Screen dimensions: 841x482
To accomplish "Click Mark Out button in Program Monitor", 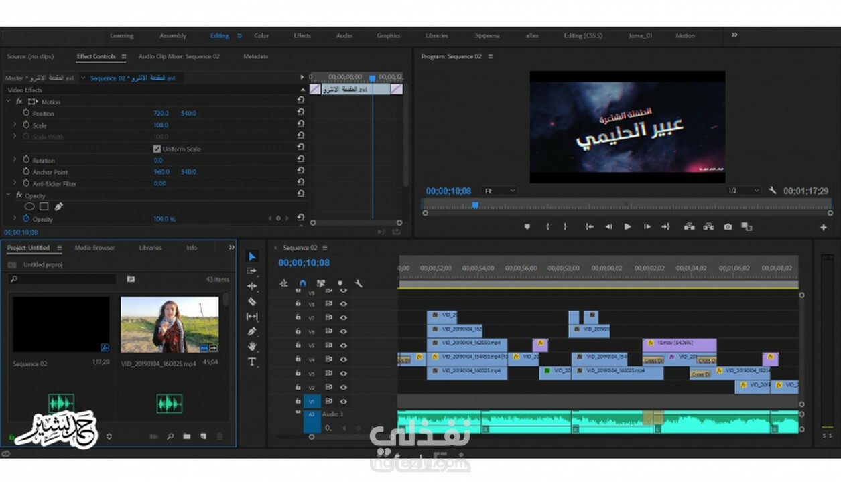I will click(x=565, y=227).
